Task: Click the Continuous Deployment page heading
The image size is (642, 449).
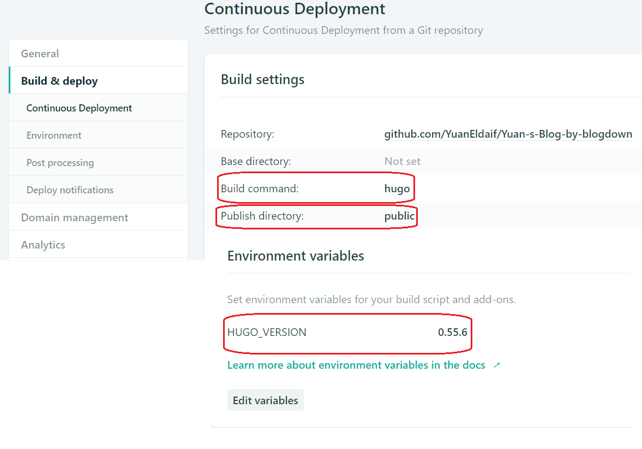Action: pos(295,9)
